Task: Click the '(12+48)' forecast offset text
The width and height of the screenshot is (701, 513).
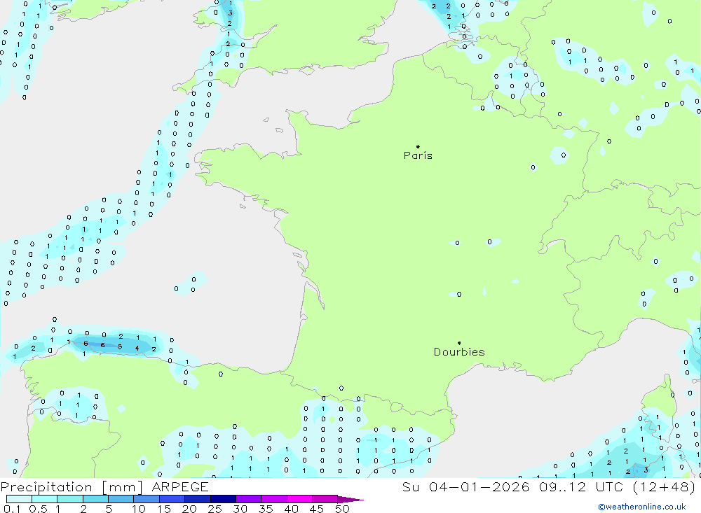Action: pos(665,486)
